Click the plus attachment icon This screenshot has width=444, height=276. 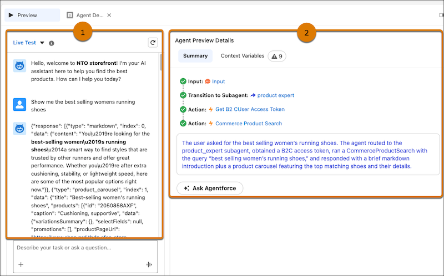point(21,264)
